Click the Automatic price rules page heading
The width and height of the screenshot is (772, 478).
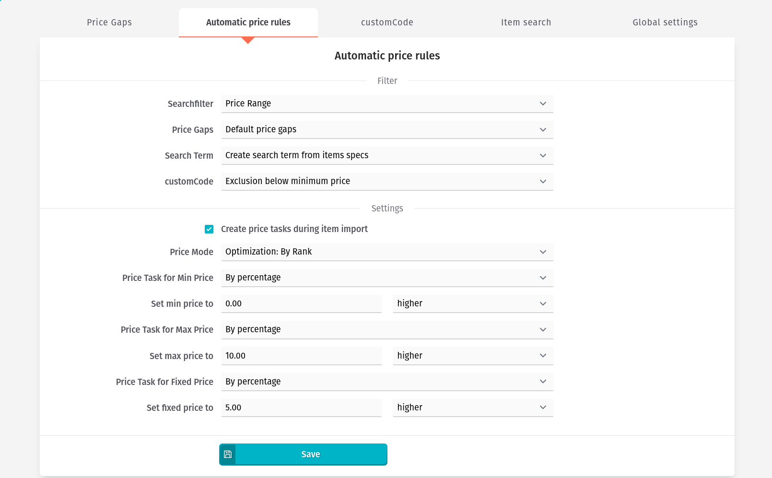click(x=387, y=56)
